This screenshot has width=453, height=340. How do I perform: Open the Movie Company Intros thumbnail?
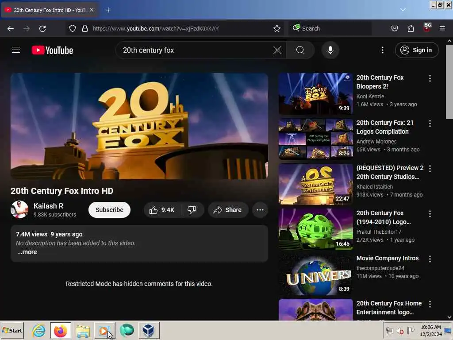coord(315,274)
